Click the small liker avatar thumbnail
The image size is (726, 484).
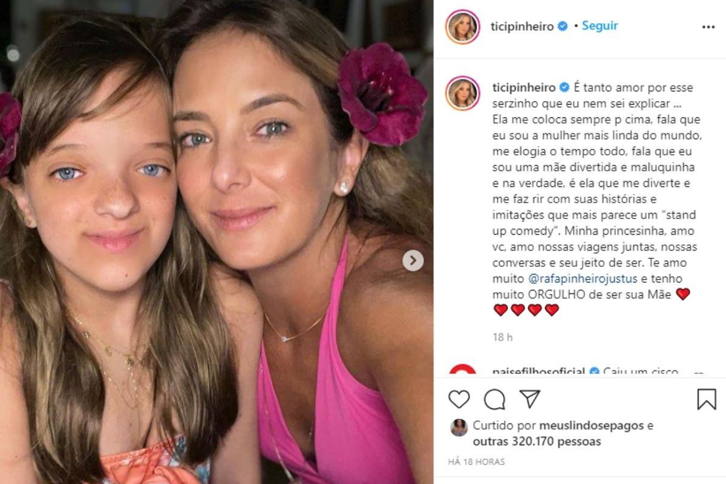459,428
